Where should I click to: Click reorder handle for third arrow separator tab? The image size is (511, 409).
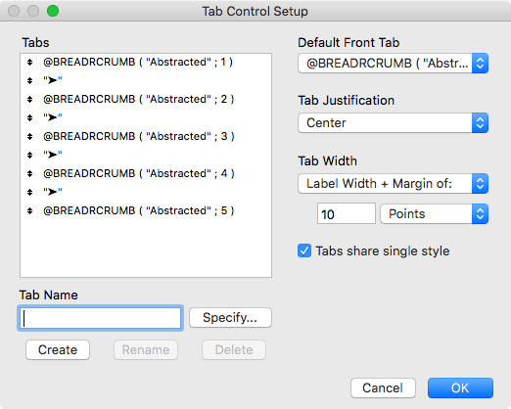tap(29, 155)
